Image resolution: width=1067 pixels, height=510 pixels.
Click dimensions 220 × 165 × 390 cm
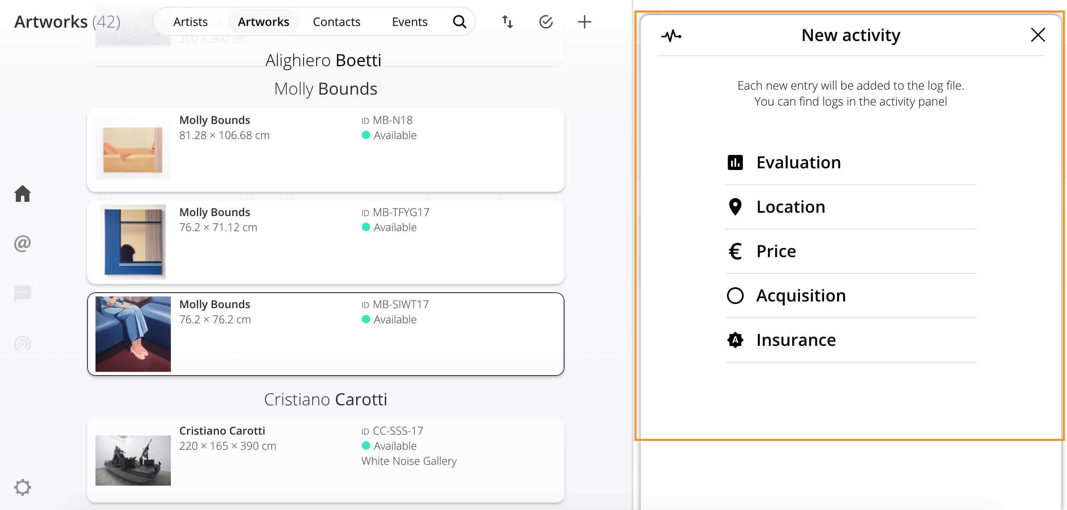pyautogui.click(x=228, y=446)
